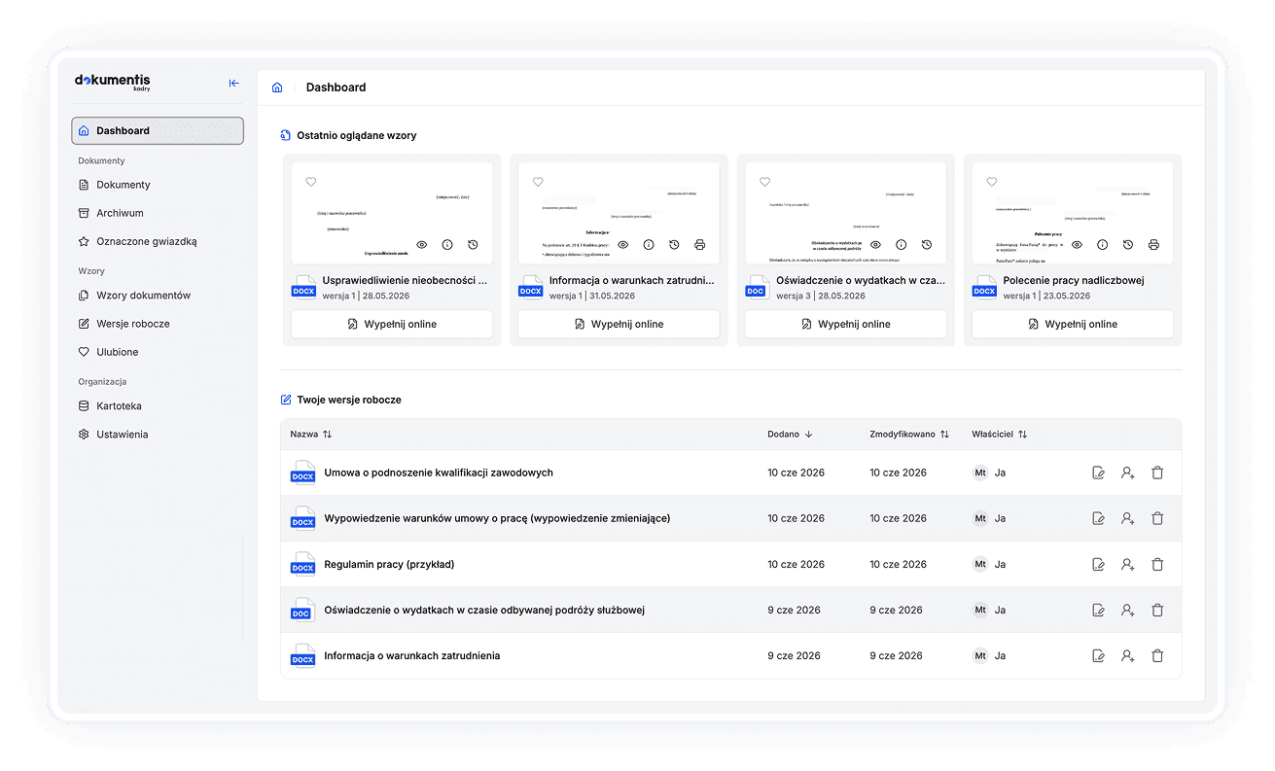This screenshot has width=1275, height=771.
Task: Delete the Informacja o warunkach zatrudnienia draft row
Action: (x=1157, y=656)
